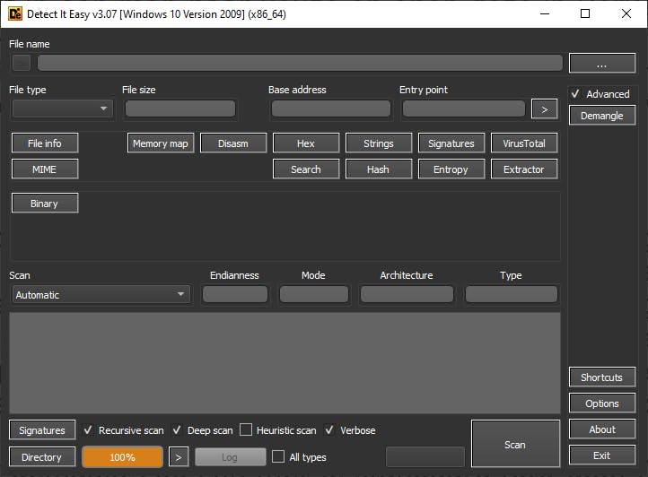Image resolution: width=648 pixels, height=477 pixels.
Task: Launch the VirusTotal lookup
Action: pyautogui.click(x=524, y=143)
